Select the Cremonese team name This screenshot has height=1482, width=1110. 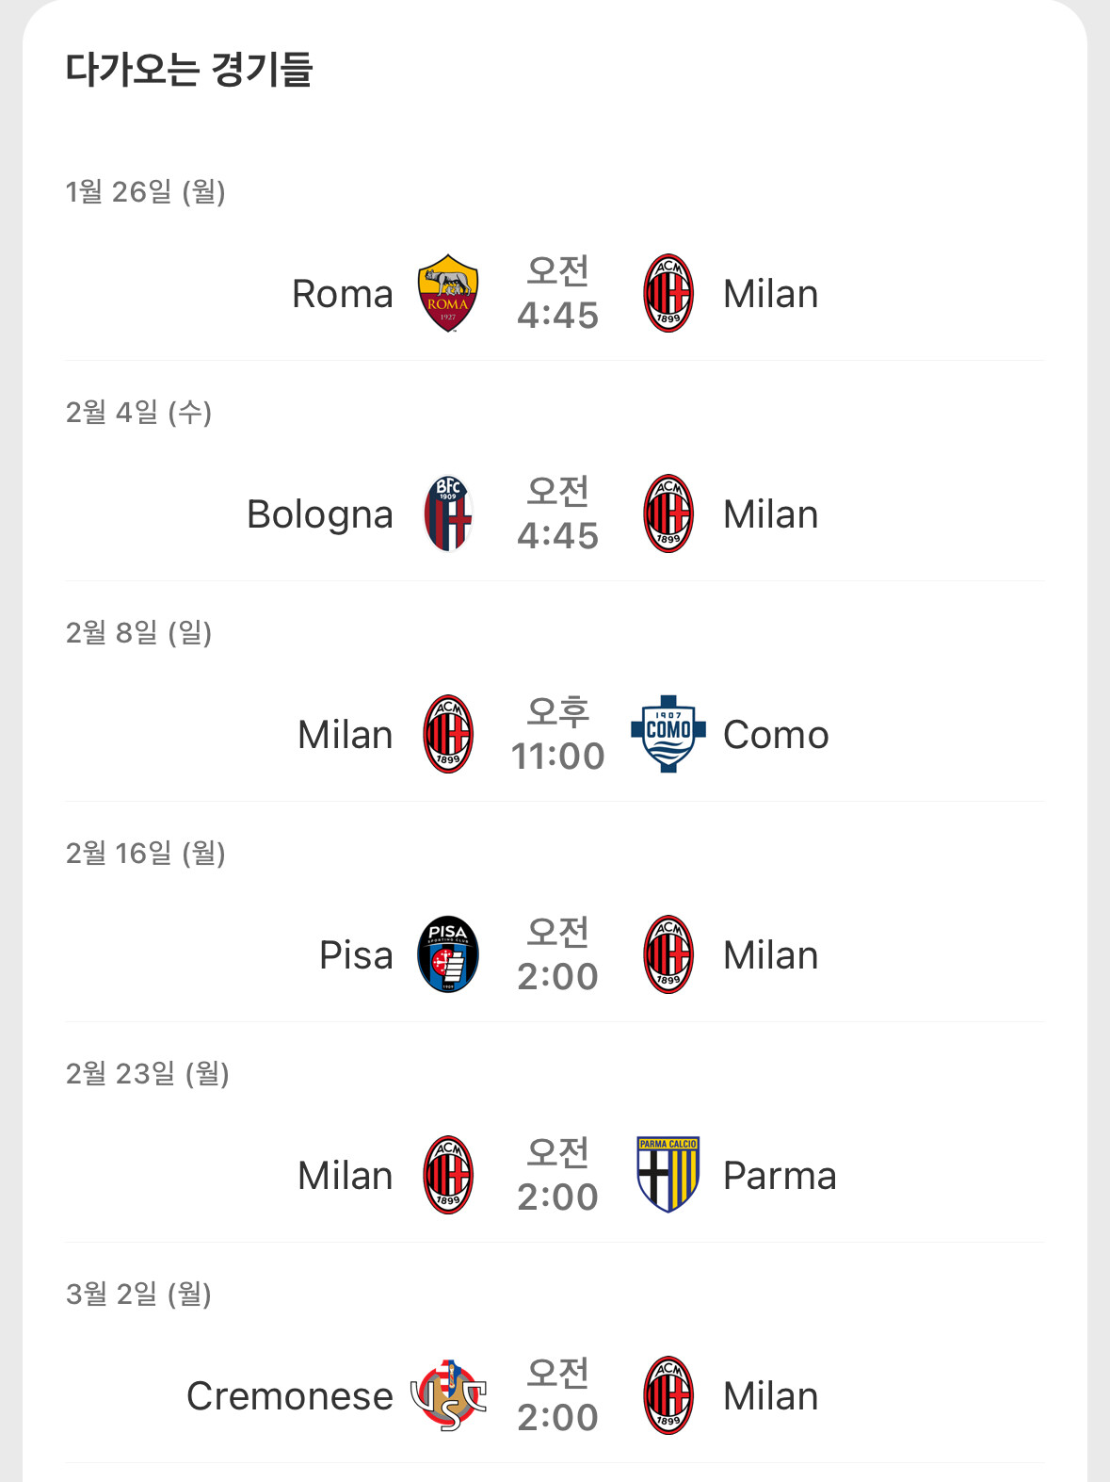(x=290, y=1396)
